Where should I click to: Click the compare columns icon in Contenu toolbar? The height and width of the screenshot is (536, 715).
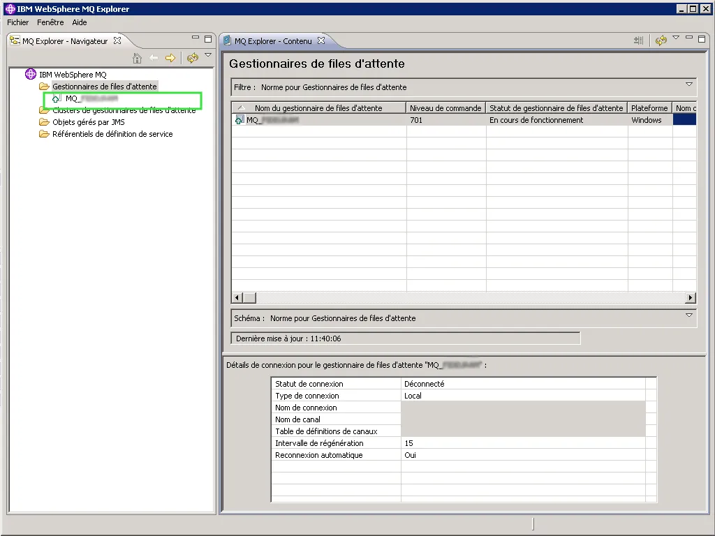tap(638, 41)
